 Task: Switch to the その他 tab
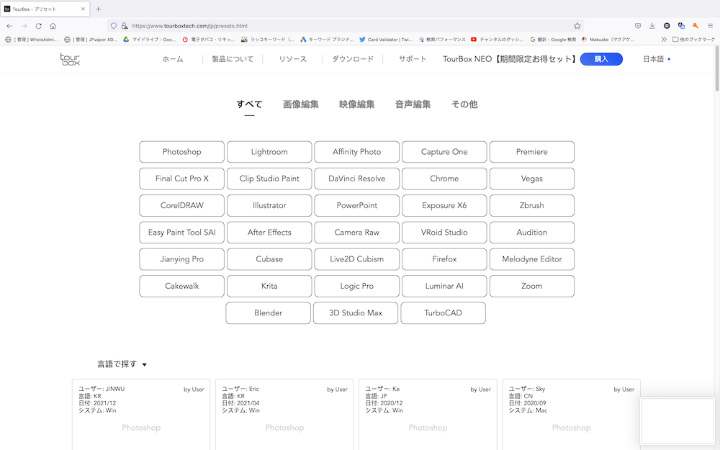point(464,104)
